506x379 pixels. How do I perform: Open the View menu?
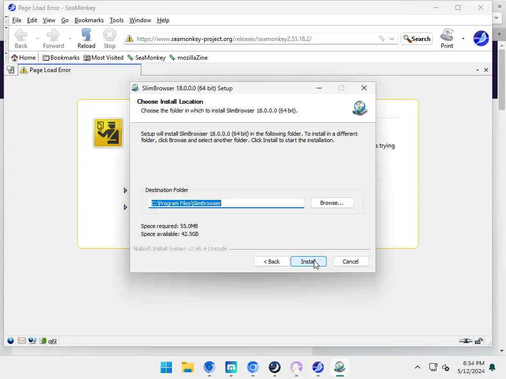tap(49, 20)
